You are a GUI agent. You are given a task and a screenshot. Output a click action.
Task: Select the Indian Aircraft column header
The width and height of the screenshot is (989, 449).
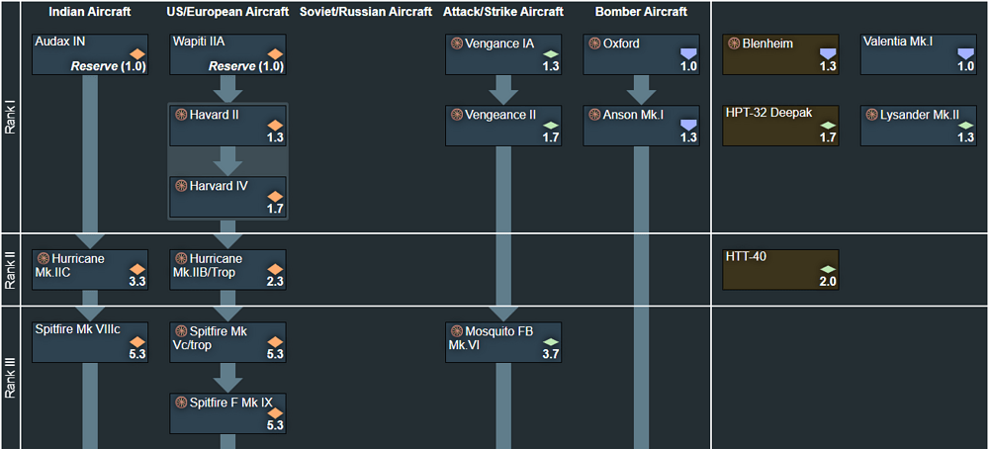coord(90,12)
